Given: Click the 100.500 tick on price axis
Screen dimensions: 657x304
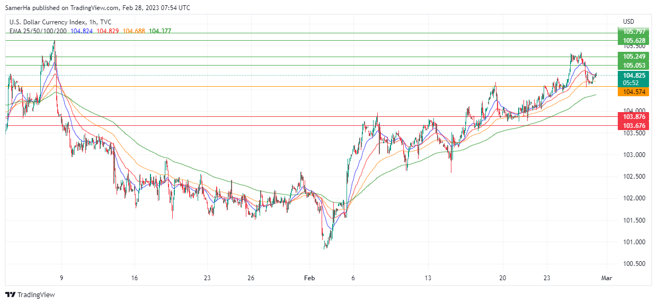Looking at the screenshot, I should tap(634, 264).
